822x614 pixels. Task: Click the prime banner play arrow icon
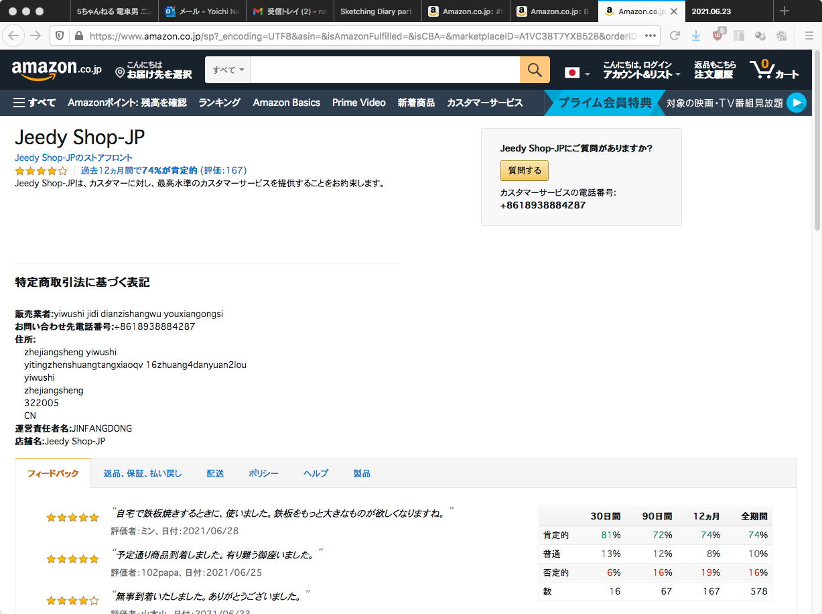[796, 103]
